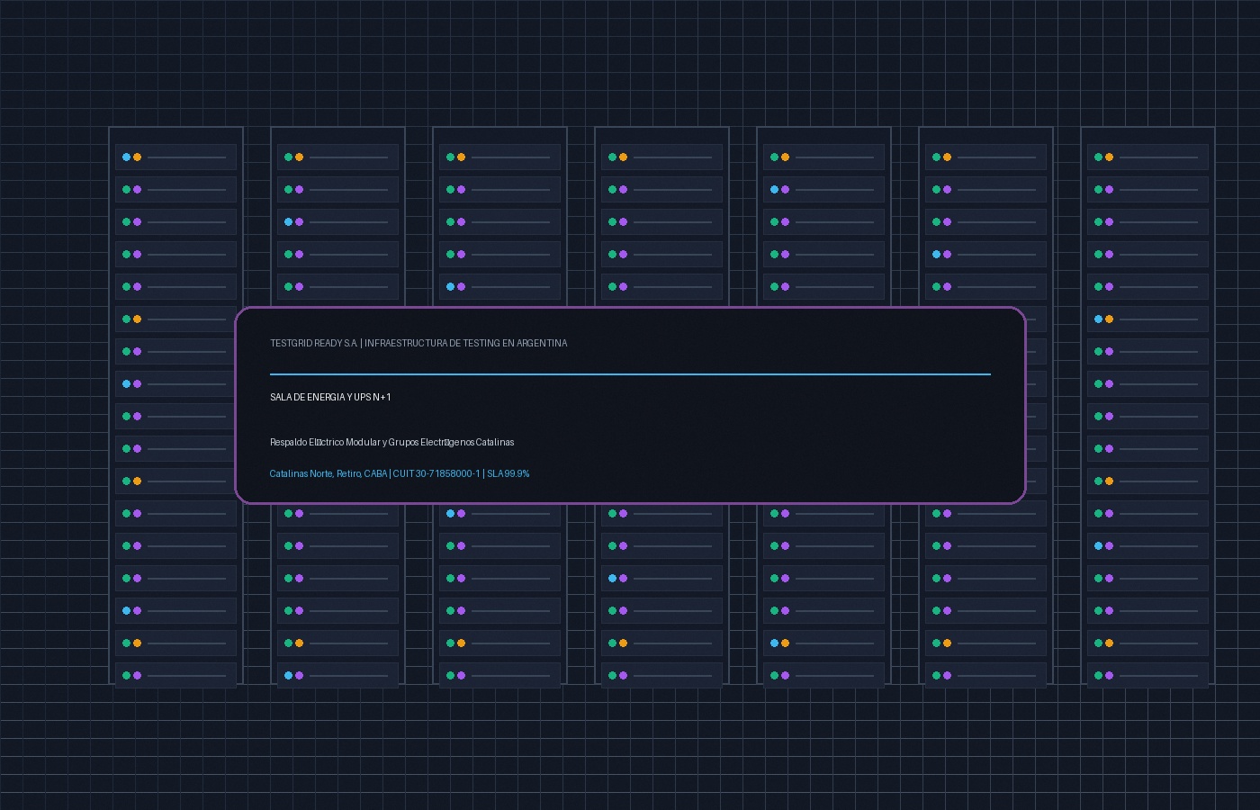Click the 'Catalinas Norte, Retiro, CABA' address
The image size is (1260, 810).
point(328,473)
